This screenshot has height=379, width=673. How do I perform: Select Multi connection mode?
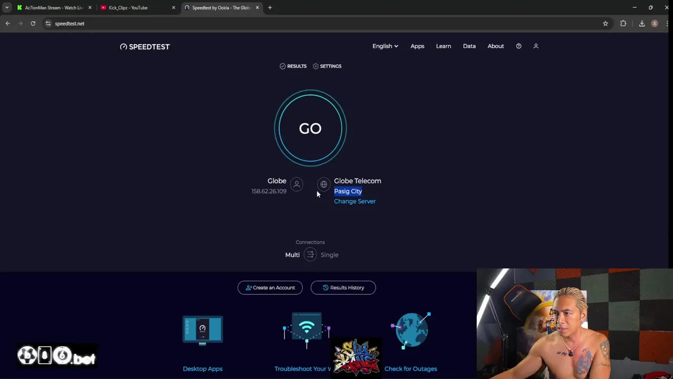[x=292, y=255]
